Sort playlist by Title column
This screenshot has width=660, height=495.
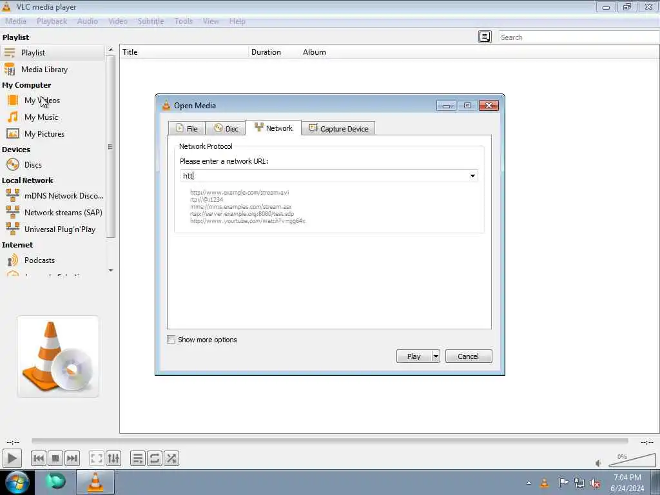coord(184,52)
